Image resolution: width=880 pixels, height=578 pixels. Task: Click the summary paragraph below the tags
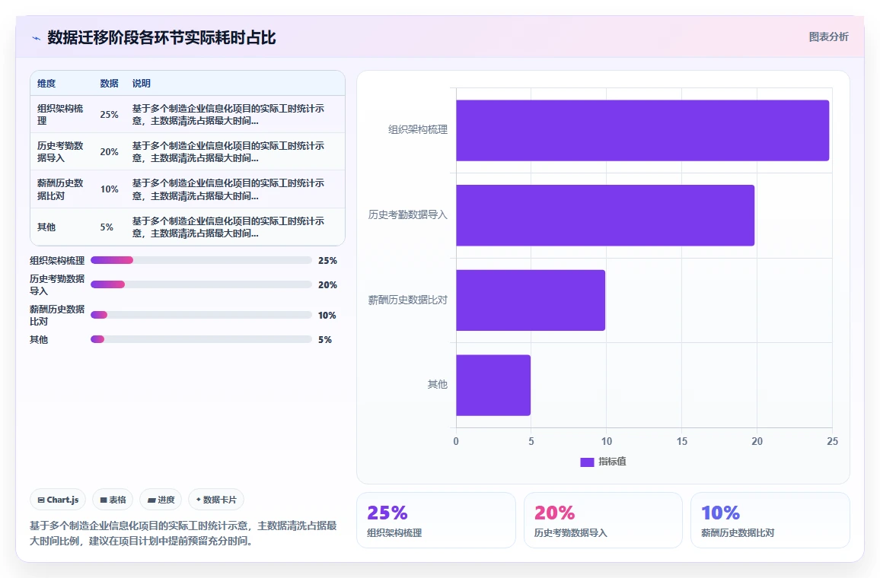click(183, 533)
